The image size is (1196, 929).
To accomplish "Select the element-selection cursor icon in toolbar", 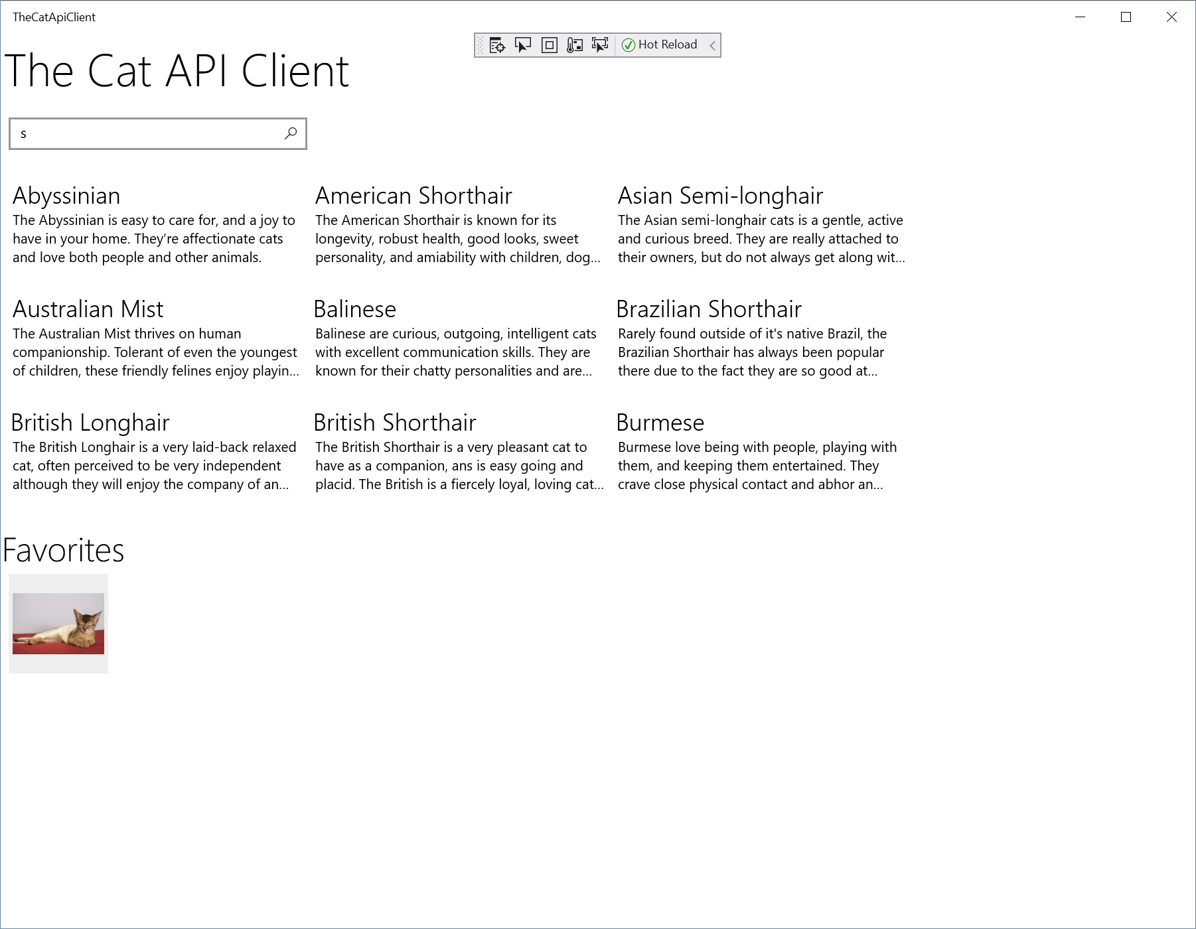I will (x=523, y=44).
